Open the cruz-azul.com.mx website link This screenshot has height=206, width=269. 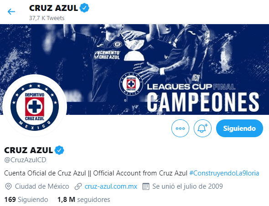tap(111, 186)
